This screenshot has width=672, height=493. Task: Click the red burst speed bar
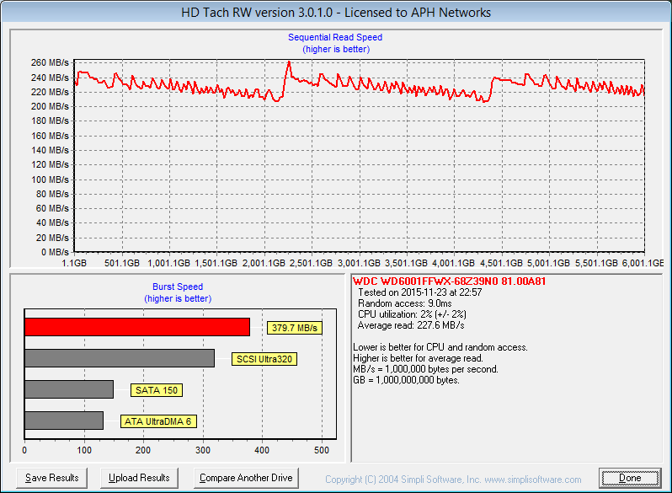137,327
